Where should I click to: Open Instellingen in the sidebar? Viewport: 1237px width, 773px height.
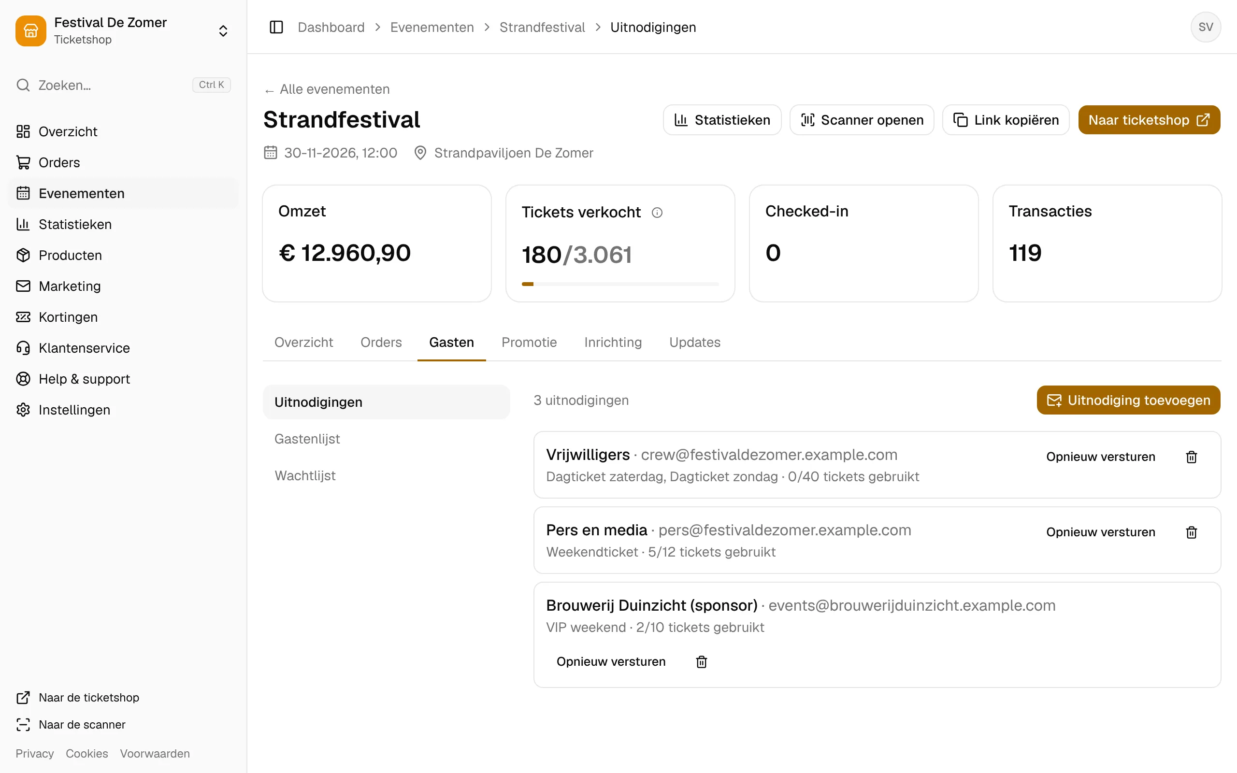(x=123, y=410)
